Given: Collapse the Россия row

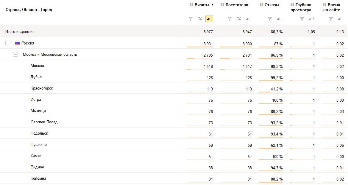Looking at the screenshot, I should [x=8, y=43].
